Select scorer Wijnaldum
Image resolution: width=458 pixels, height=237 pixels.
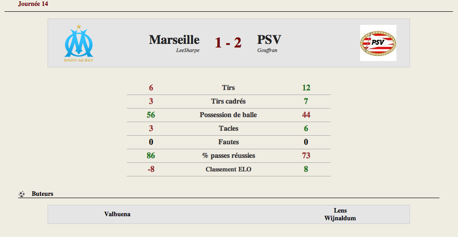click(x=340, y=218)
